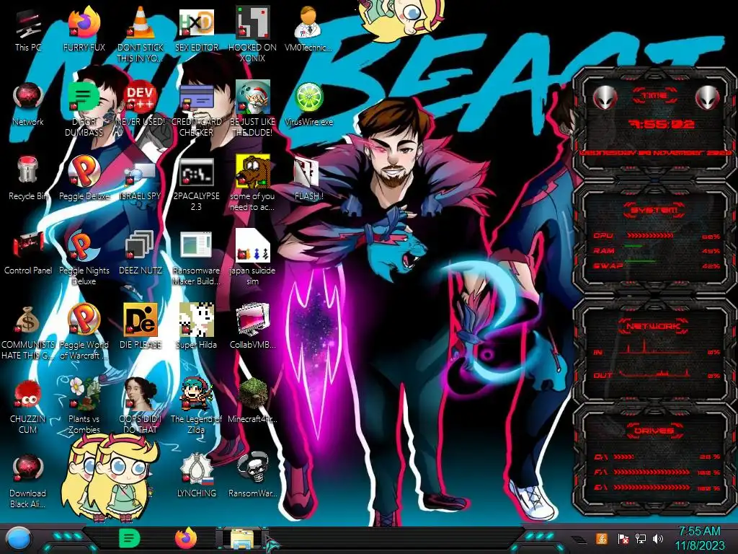Viewport: 738px width, 554px height.
Task: Click the DEEZ NUTZ icon
Action: (x=141, y=245)
